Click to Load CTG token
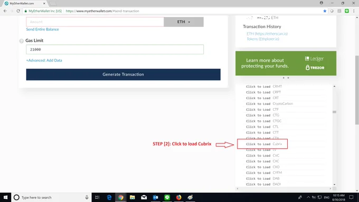359x202 pixels. click(262, 116)
